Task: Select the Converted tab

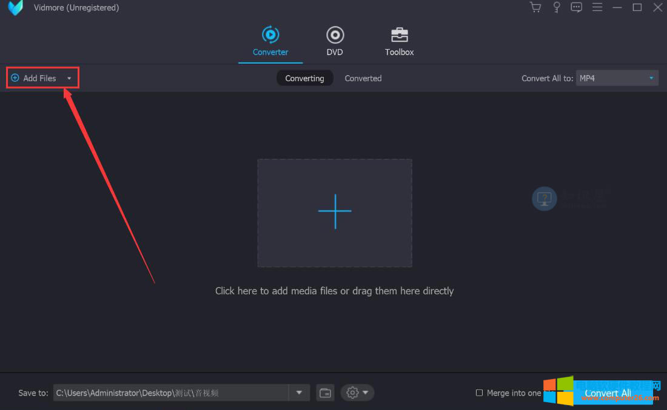Action: 363,78
